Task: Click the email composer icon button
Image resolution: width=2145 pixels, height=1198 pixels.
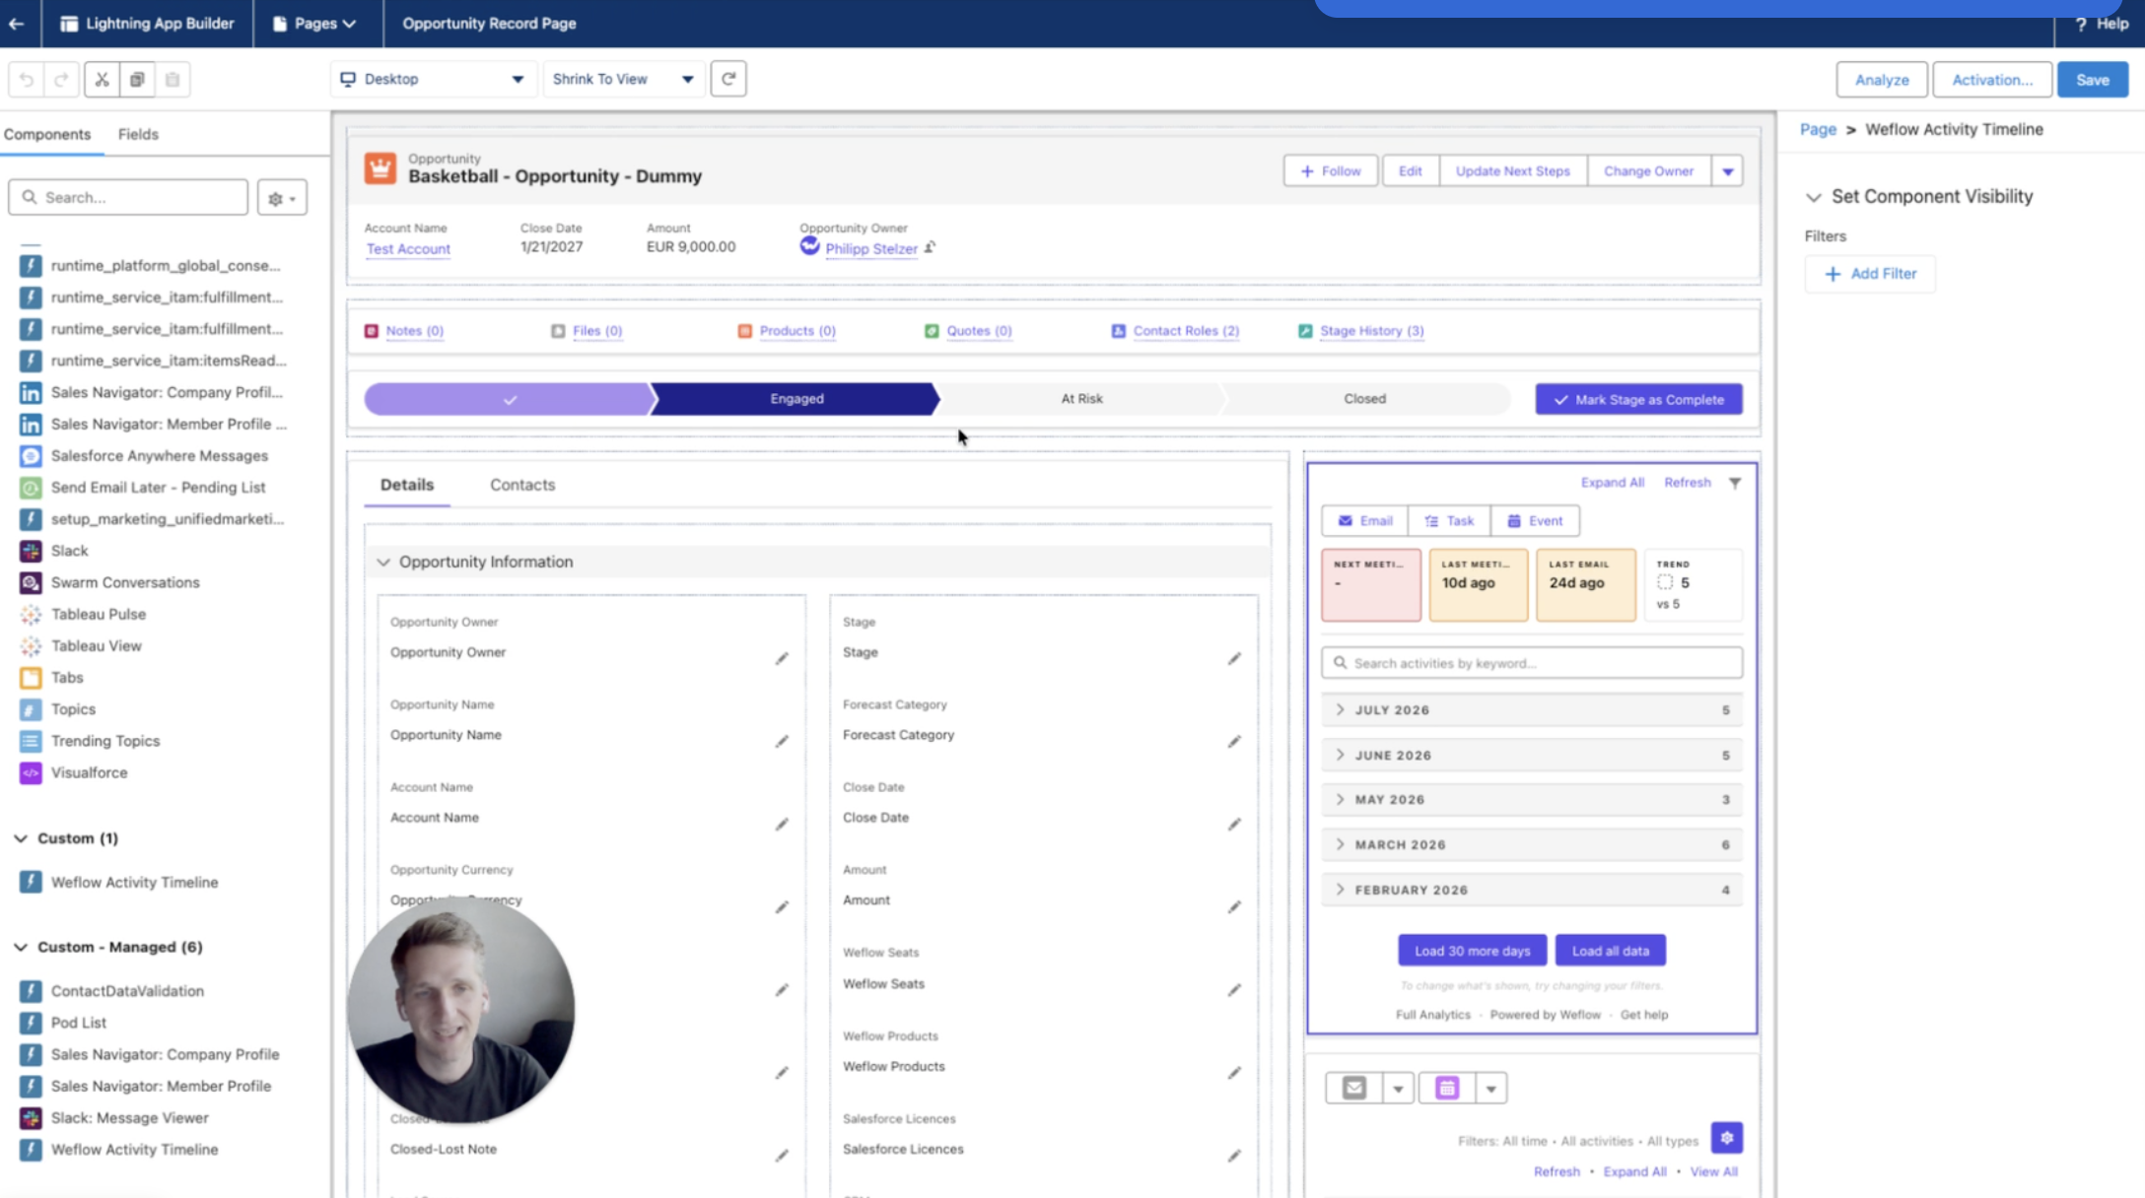Action: click(1353, 1088)
